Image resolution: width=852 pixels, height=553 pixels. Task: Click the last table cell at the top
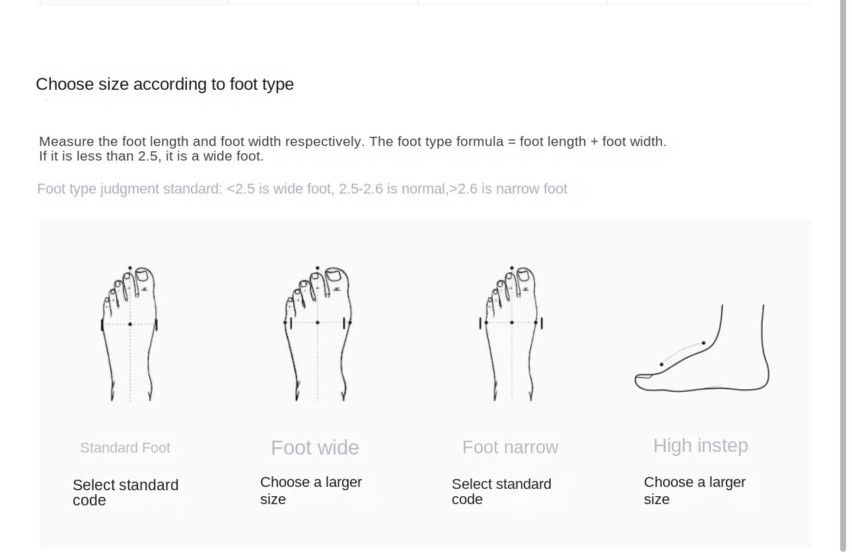tap(709, 2)
